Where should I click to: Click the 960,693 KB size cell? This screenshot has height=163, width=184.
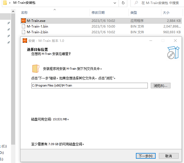point(172,32)
